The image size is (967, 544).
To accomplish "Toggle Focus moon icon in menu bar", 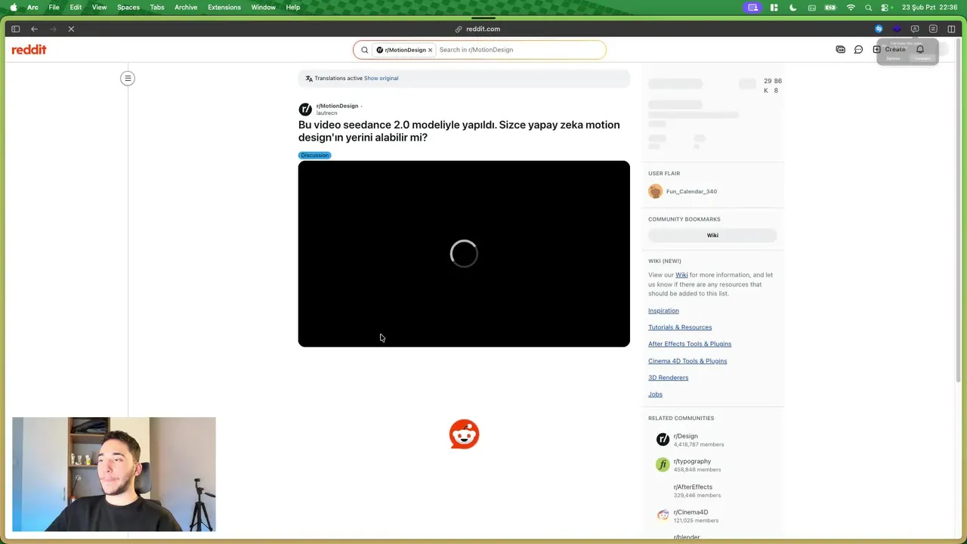I will click(x=792, y=8).
